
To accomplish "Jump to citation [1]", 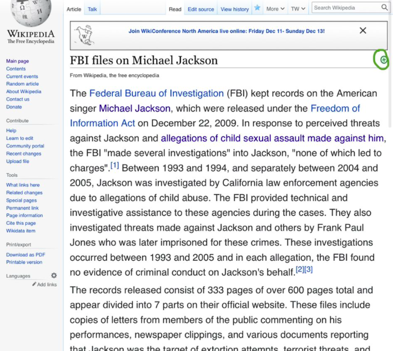I will [115, 165].
